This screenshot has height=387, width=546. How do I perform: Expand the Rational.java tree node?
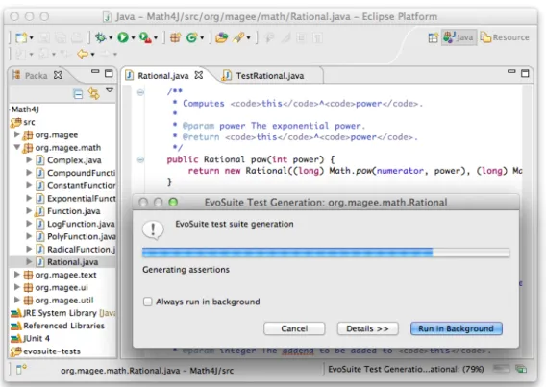tap(29, 261)
